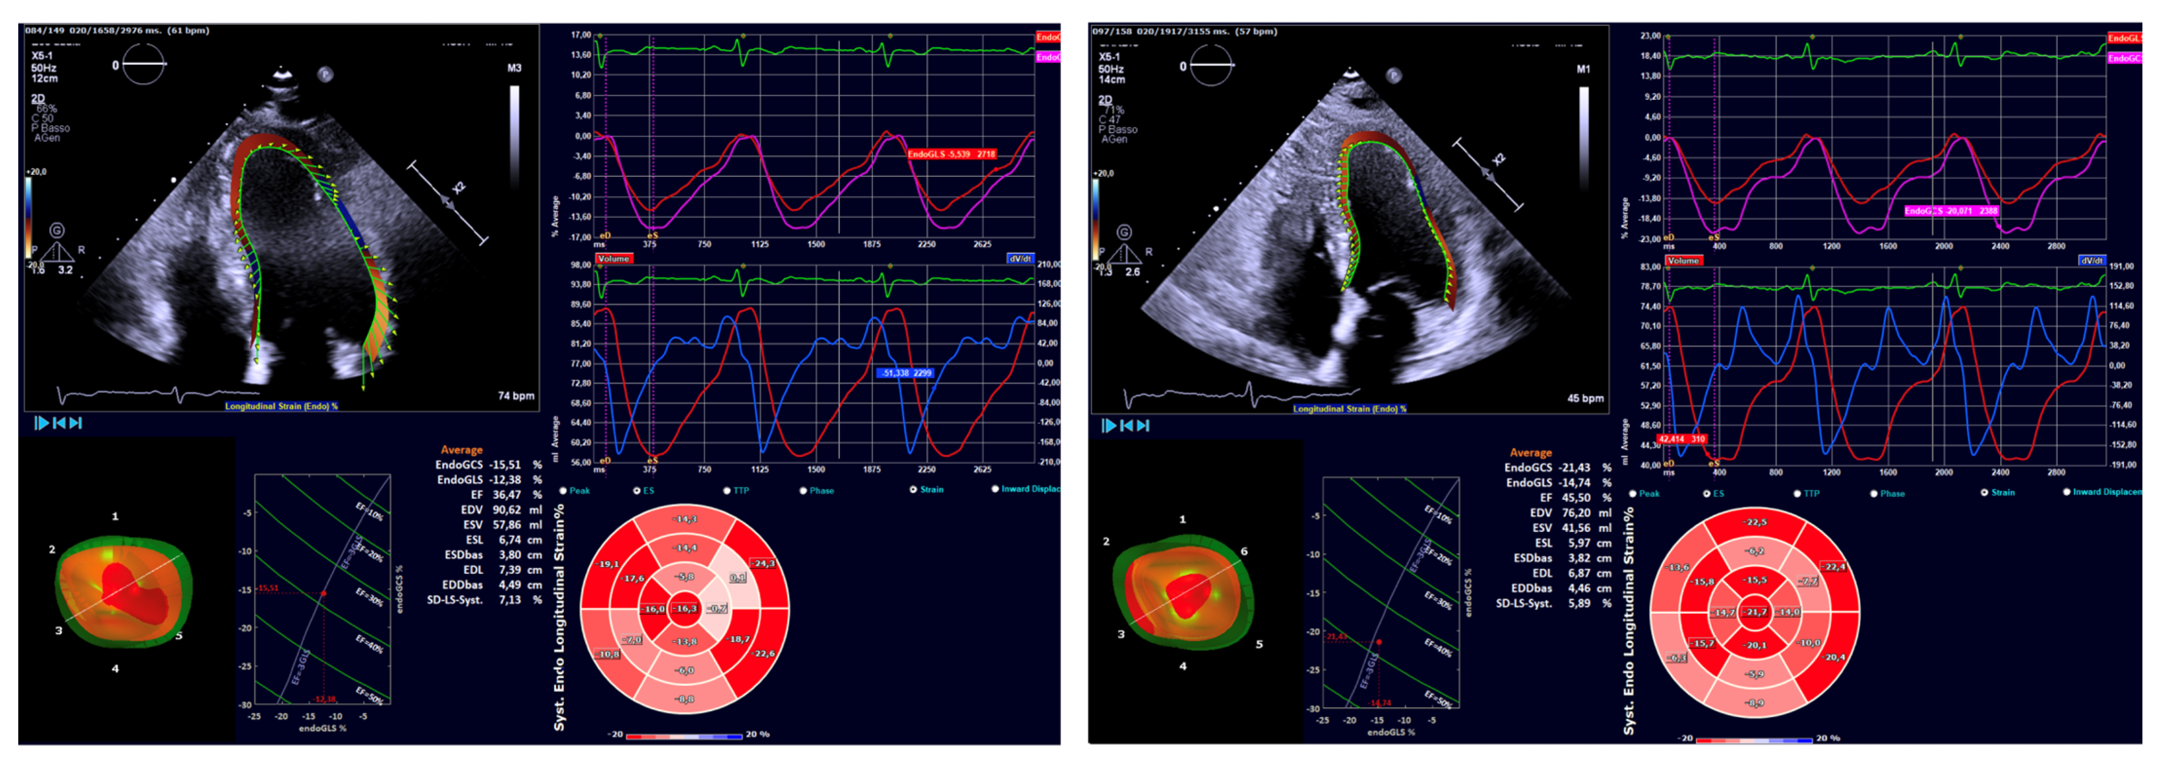
Task: Click the -22,5 segment in right bullseye plot
Action: 1755,521
